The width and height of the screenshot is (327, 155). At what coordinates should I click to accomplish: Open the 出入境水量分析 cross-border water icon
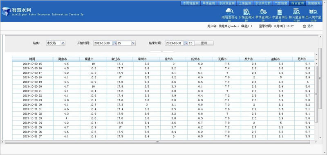313,12
